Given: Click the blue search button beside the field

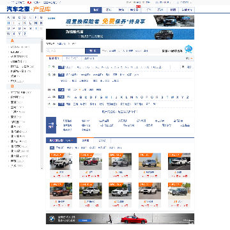Looking at the screenshot, I should [x=93, y=51].
